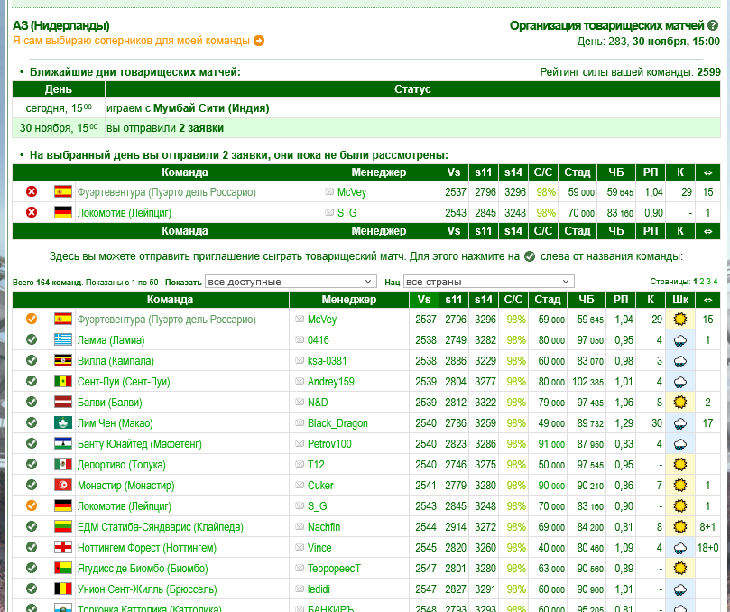
Task: Message manager McVey via envelope icon in the requests table
Action: click(329, 191)
